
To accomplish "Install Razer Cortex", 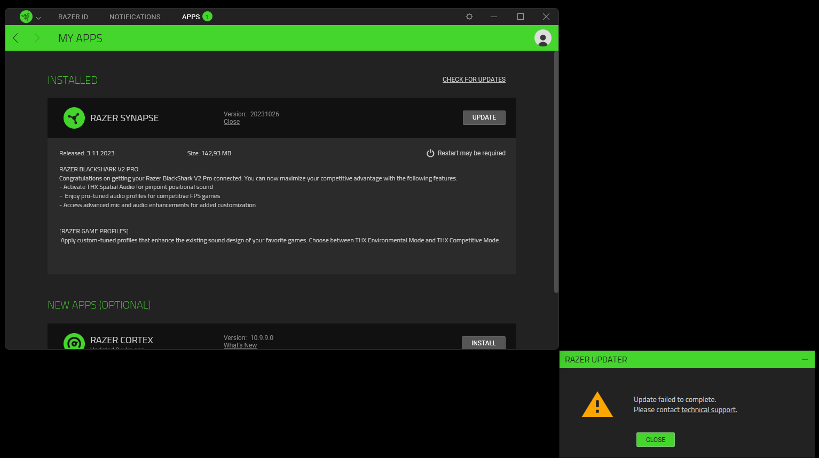I will (x=484, y=343).
